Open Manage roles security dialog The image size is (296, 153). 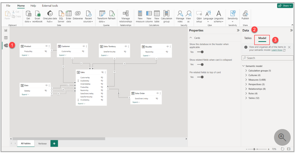(x=180, y=17)
